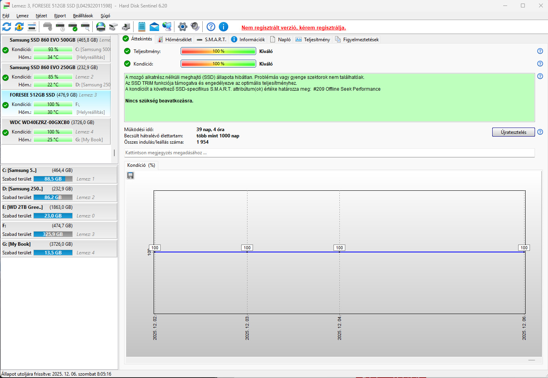Click the 2025.12.04 graph point labeled 100
The width and height of the screenshot is (548, 378).
click(x=339, y=248)
